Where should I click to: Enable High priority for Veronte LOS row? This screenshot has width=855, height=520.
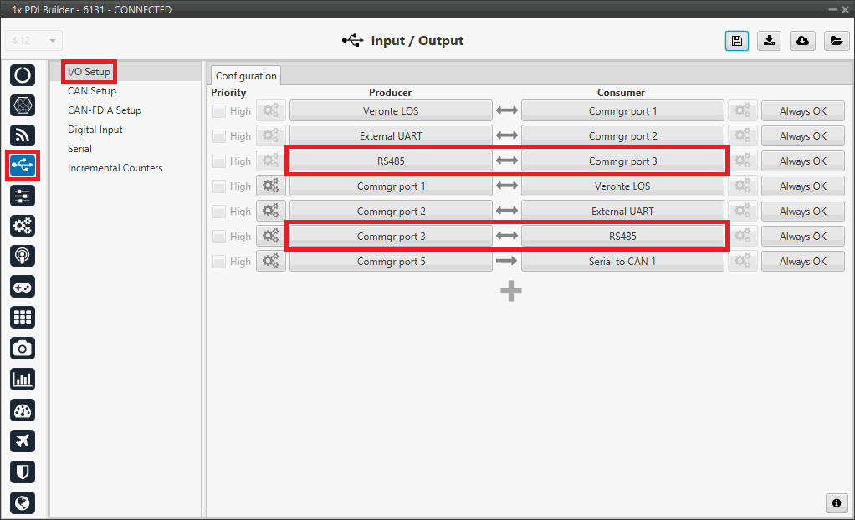tap(218, 111)
